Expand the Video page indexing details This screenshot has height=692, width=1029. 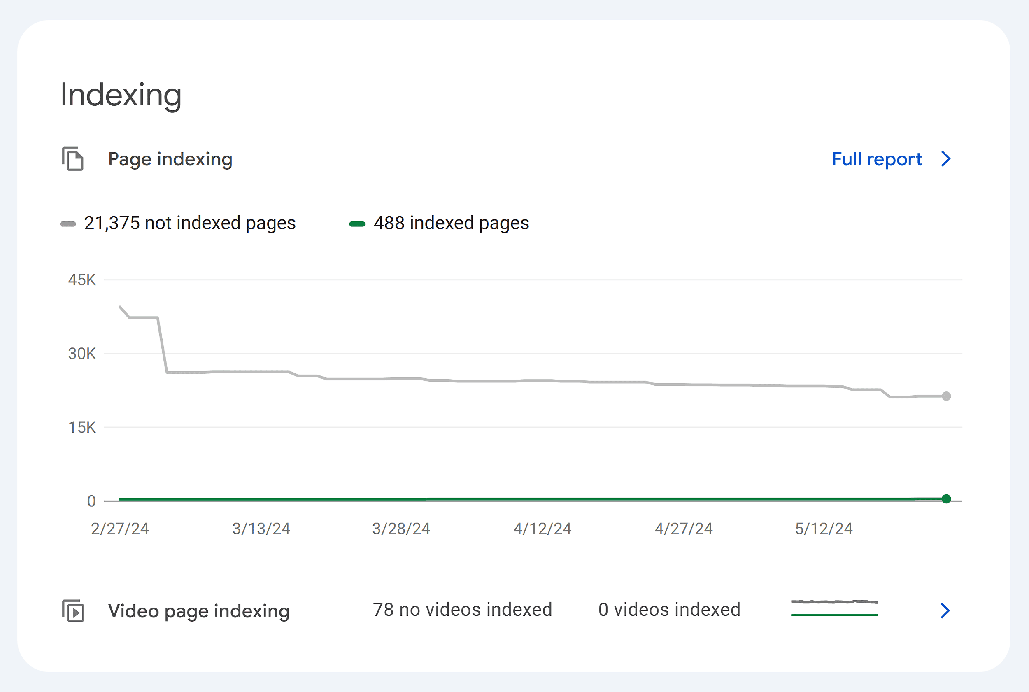(x=945, y=611)
